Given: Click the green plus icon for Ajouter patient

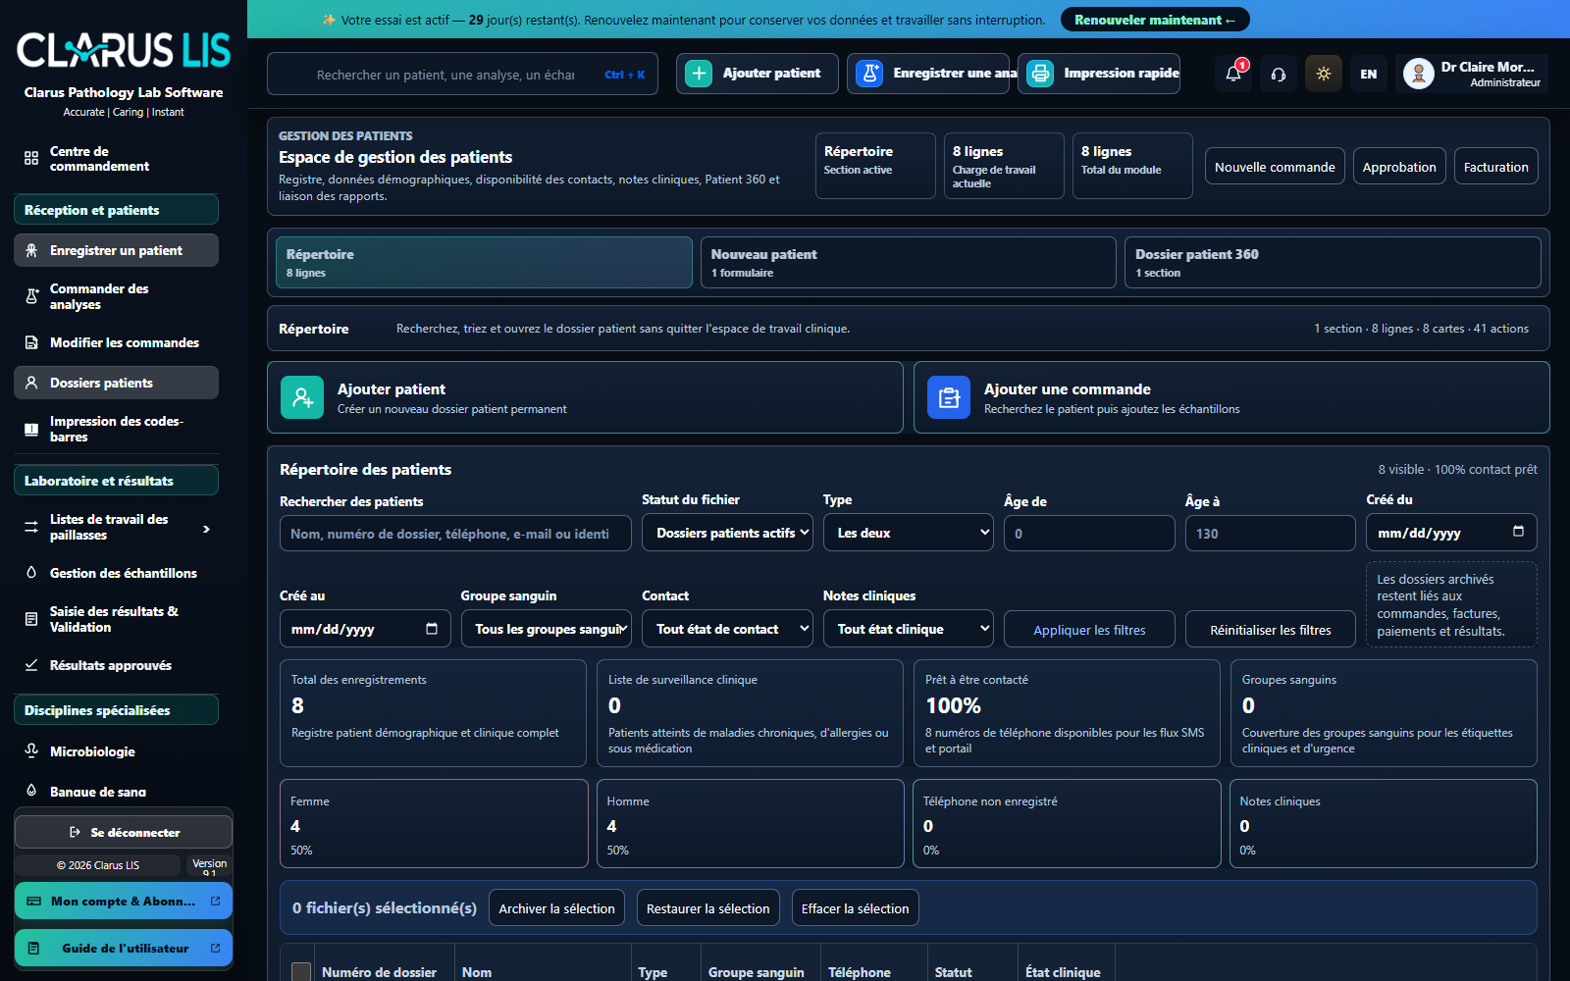Looking at the screenshot, I should [x=699, y=74].
